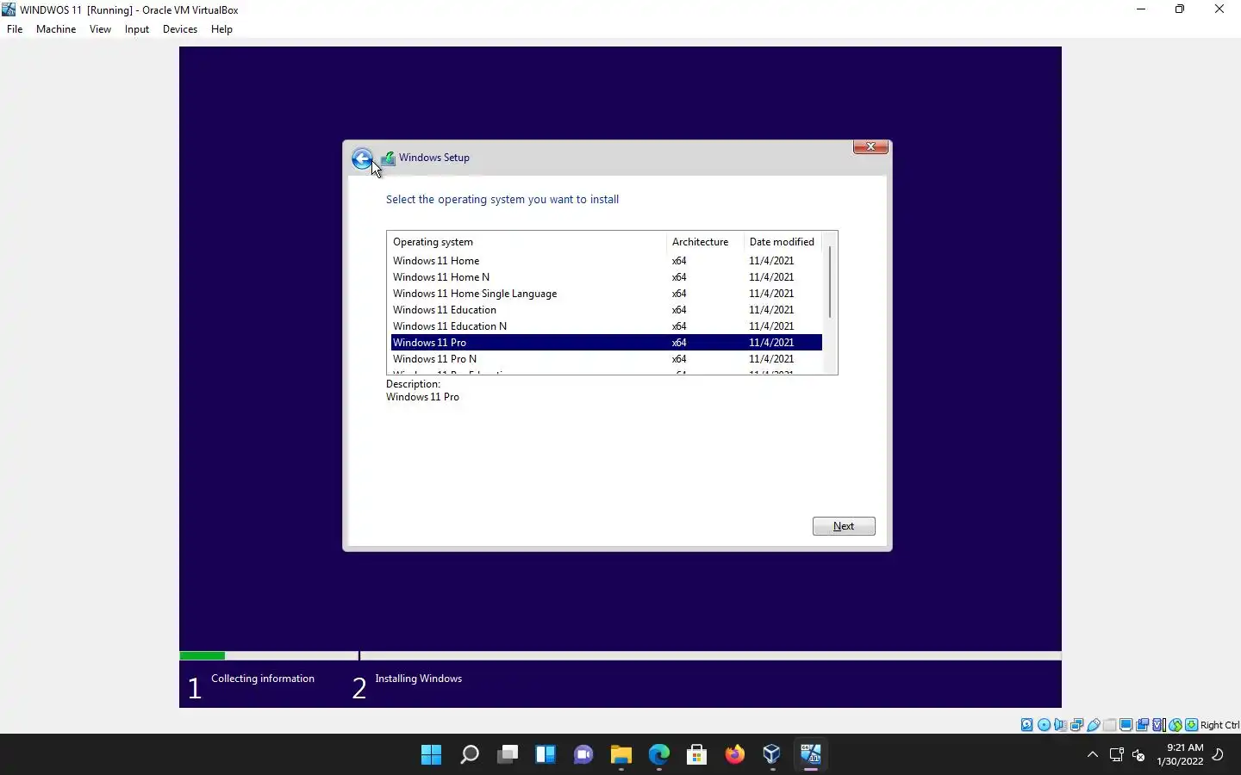The width and height of the screenshot is (1241, 775).
Task: Click the running Windows 11 VM taskbar icon
Action: point(811,755)
